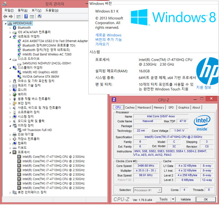Open the 동작(A) menu
The height and width of the screenshot is (205, 219).
click(23, 10)
